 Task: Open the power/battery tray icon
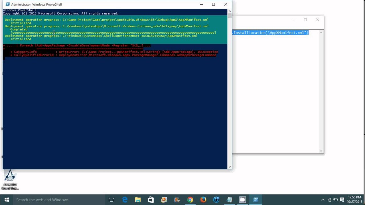pos(336,200)
